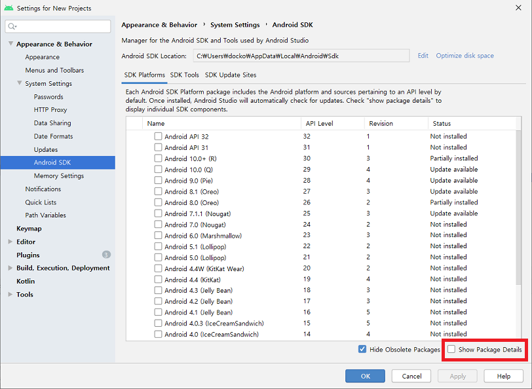Select Android SDK in the tree

(x=58, y=162)
